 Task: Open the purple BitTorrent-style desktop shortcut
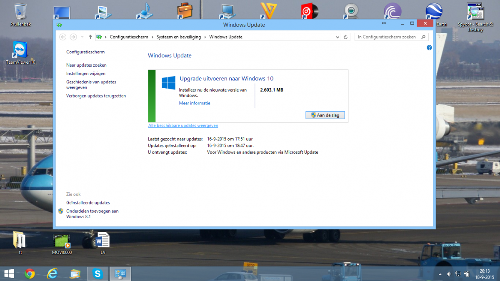392,11
